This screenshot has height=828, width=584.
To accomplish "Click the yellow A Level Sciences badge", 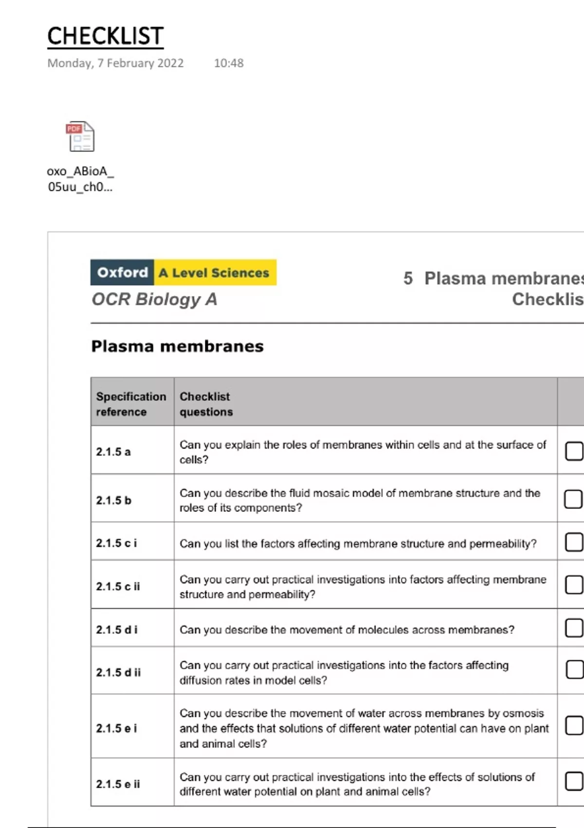I will [215, 272].
